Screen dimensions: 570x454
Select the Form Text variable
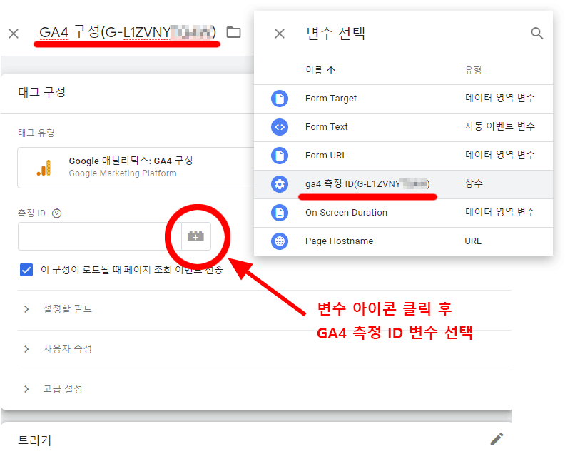coord(403,127)
